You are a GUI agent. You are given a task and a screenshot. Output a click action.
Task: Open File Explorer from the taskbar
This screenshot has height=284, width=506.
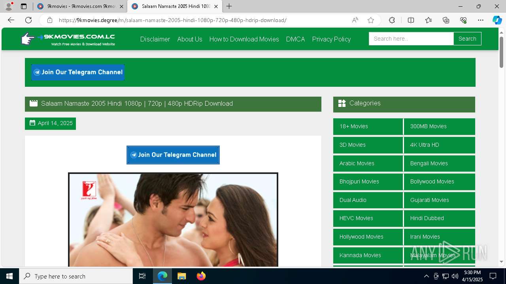pos(181,276)
